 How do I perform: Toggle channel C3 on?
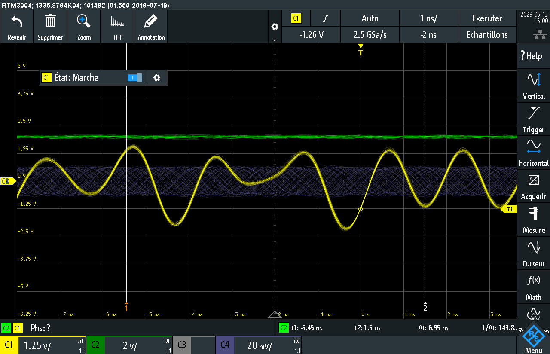click(x=193, y=345)
